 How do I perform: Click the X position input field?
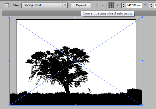[x=134, y=5]
